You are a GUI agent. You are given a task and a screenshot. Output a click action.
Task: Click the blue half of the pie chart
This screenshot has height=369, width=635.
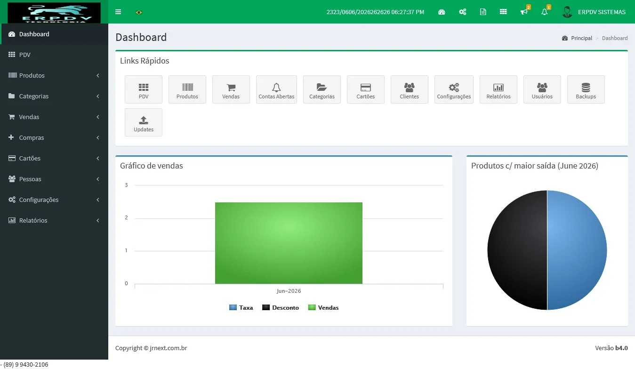tap(577, 250)
